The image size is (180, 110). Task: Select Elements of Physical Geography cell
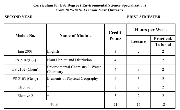(75, 79)
